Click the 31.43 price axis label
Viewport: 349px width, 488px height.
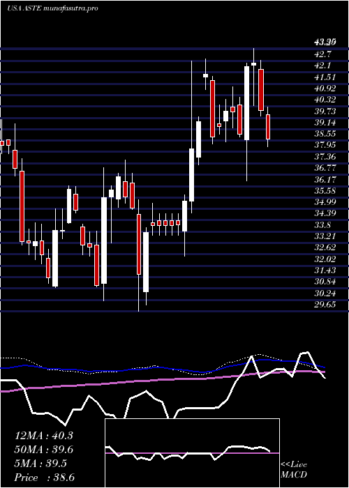(x=324, y=270)
